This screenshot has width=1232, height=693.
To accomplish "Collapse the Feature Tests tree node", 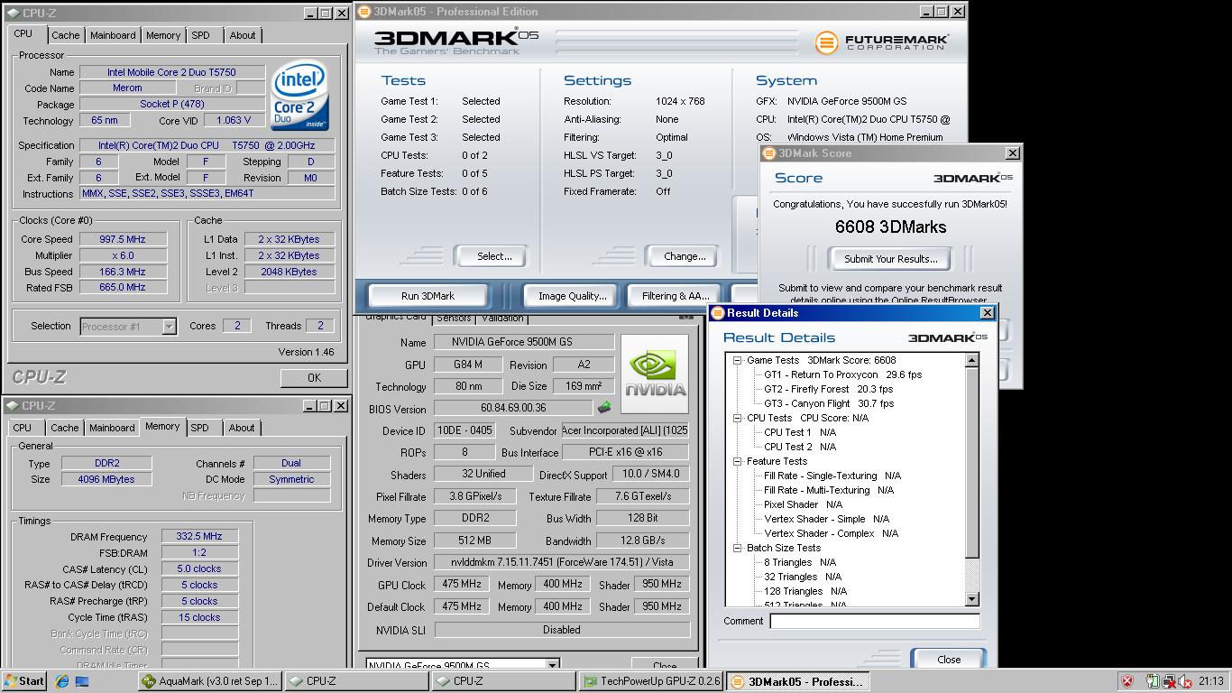I will (x=737, y=461).
